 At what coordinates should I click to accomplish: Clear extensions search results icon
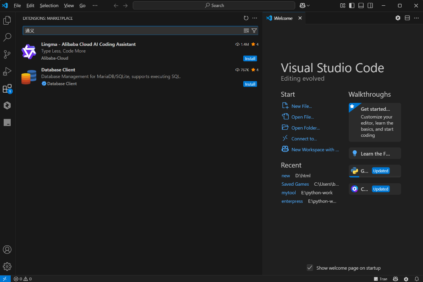pyautogui.click(x=246, y=30)
